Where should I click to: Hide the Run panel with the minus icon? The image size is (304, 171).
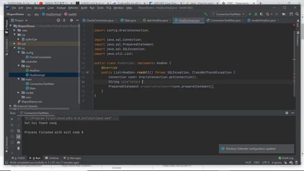[293, 113]
